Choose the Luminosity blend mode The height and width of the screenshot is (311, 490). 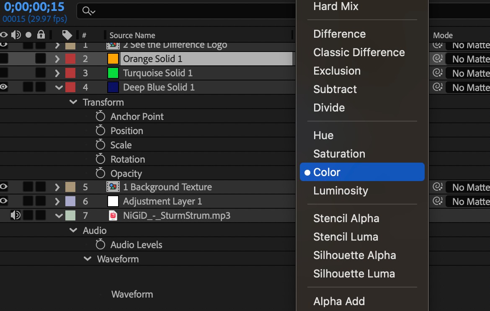click(x=340, y=191)
